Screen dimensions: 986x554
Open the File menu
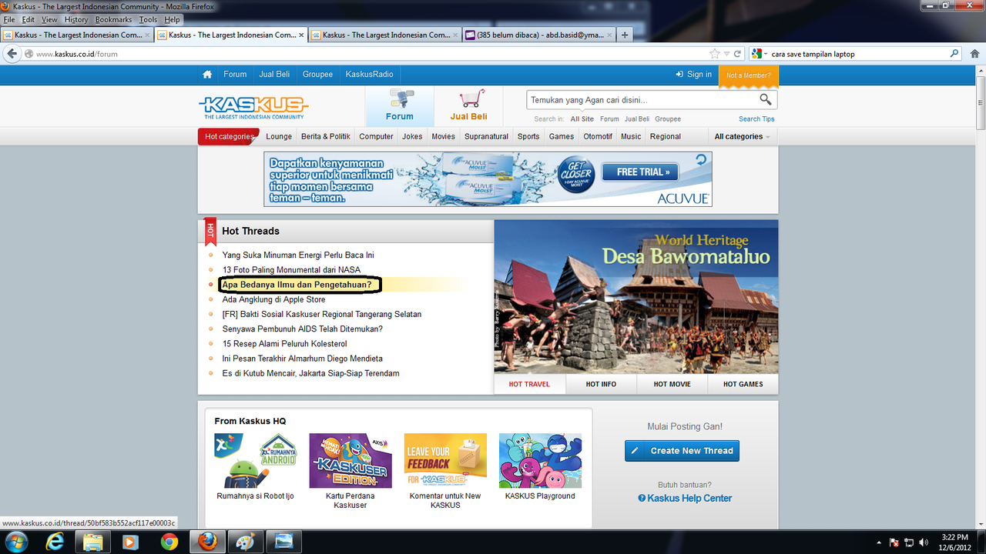[x=9, y=19]
